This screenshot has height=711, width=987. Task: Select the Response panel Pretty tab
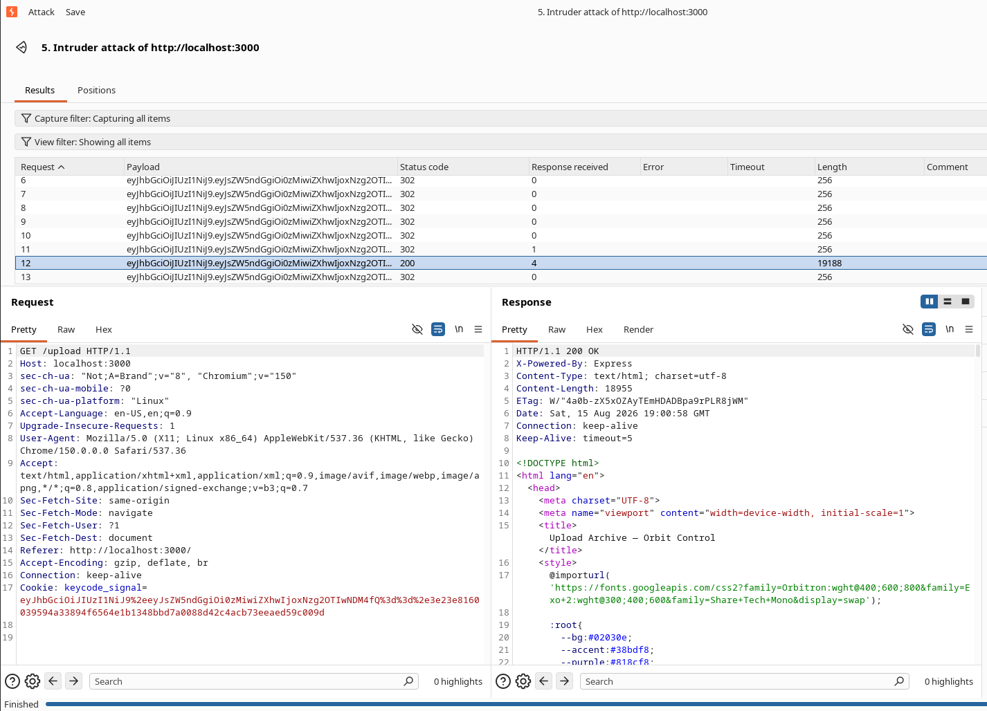tap(514, 330)
